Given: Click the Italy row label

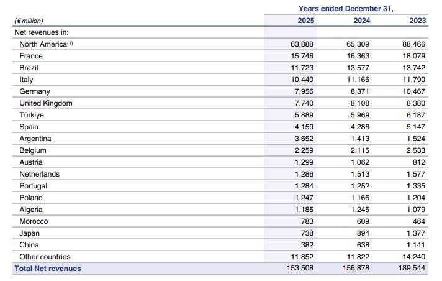Looking at the screenshot, I should click(26, 80).
